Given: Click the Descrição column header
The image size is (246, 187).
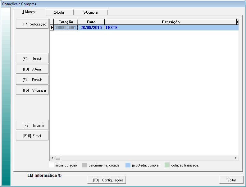Looking at the screenshot, I should pyautogui.click(x=170, y=22).
